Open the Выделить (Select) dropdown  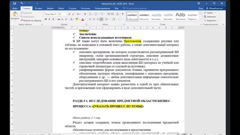point(211,21)
